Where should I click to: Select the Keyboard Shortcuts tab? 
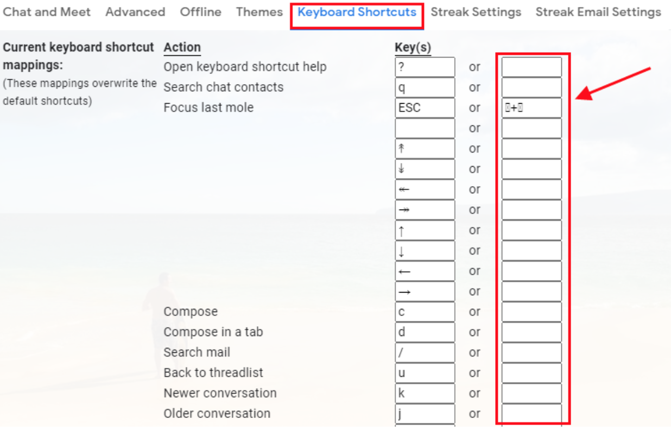pyautogui.click(x=357, y=12)
